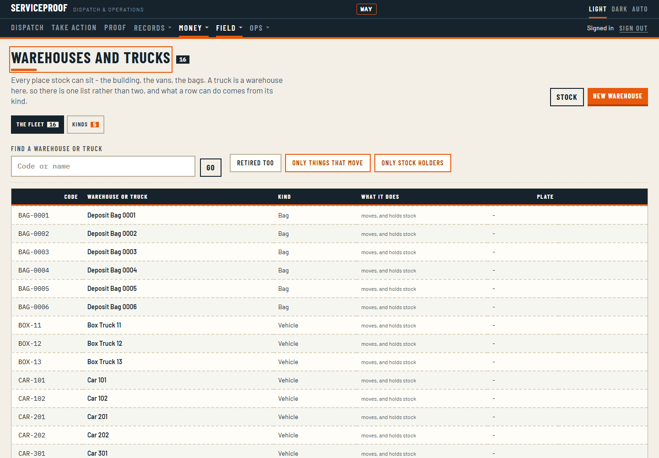Open Deposit Bag 0005
The height and width of the screenshot is (458, 659).
coord(112,289)
